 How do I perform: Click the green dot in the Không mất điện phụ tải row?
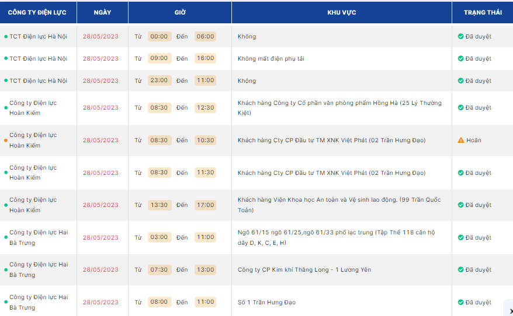click(x=6, y=59)
